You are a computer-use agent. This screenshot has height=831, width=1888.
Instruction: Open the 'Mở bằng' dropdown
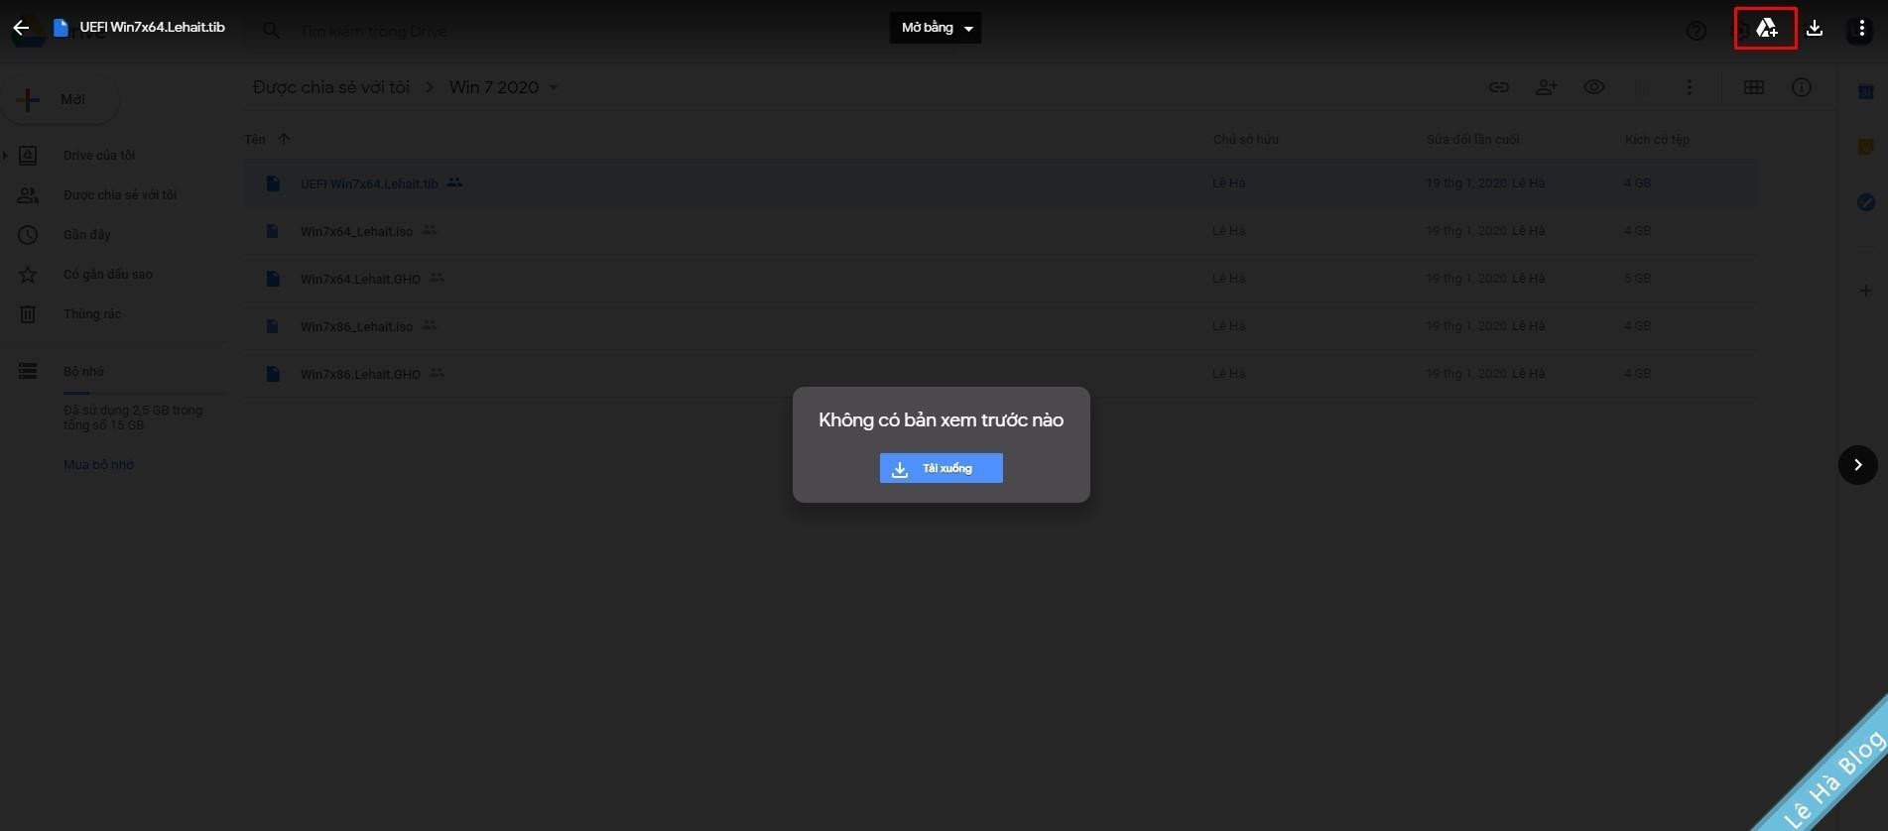click(936, 28)
